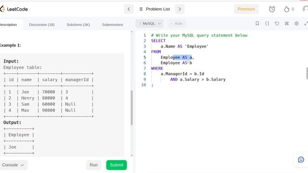Toggle fullscreen editor icon
Viewport: 308px width, 173px height.
click(x=306, y=24)
